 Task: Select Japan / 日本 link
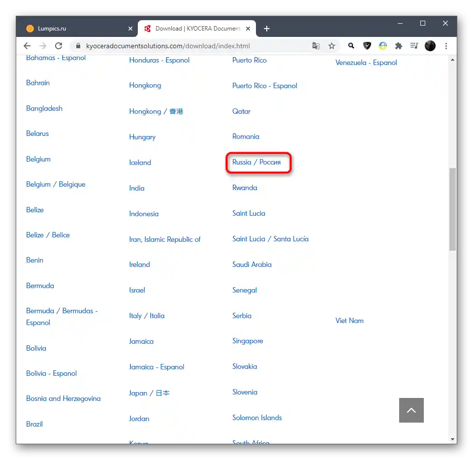click(x=149, y=393)
